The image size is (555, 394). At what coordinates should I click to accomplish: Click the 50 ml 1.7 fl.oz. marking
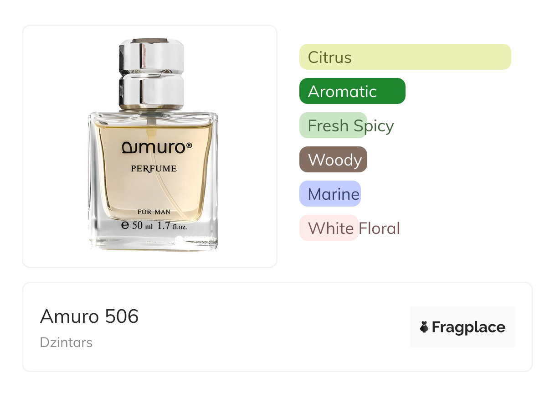pos(159,225)
